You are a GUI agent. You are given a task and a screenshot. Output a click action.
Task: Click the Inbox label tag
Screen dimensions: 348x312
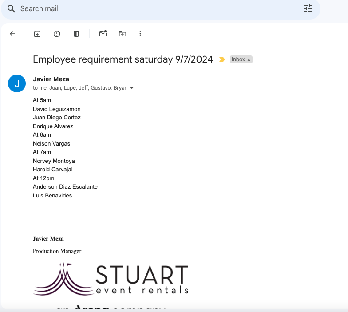pyautogui.click(x=238, y=59)
